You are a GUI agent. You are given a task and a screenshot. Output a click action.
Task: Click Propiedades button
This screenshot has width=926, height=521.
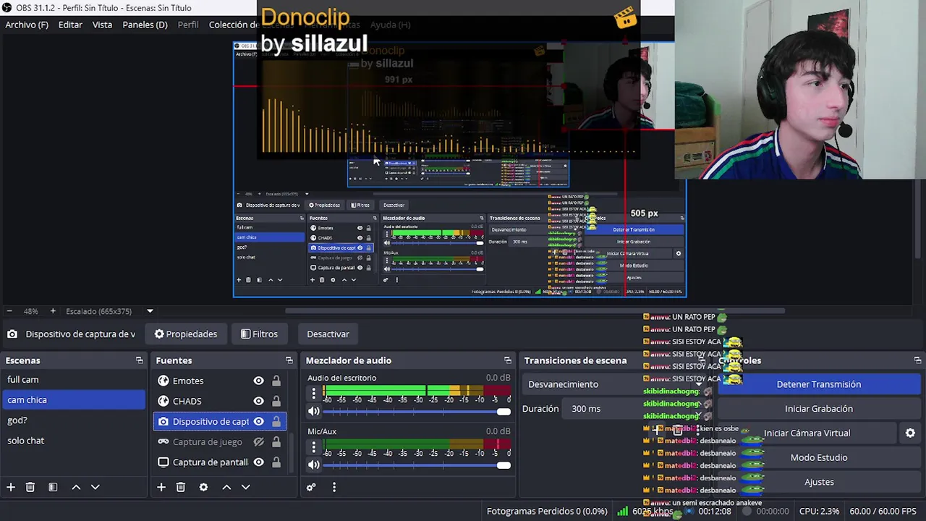(185, 334)
